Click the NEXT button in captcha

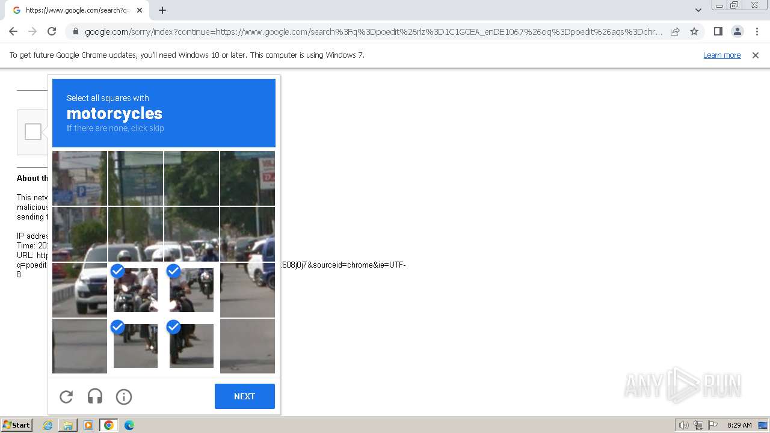coord(245,396)
